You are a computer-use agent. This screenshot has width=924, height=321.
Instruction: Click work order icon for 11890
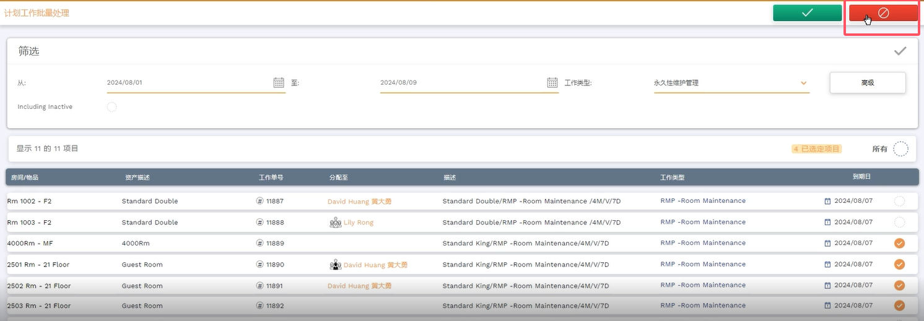point(259,264)
